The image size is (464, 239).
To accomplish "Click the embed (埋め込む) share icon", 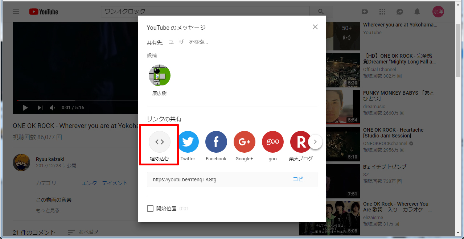I will click(x=160, y=142).
